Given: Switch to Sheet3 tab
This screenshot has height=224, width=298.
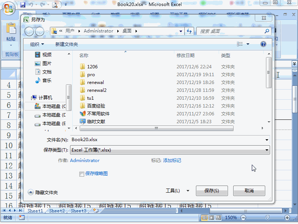Looking at the screenshot, I should [79, 211].
